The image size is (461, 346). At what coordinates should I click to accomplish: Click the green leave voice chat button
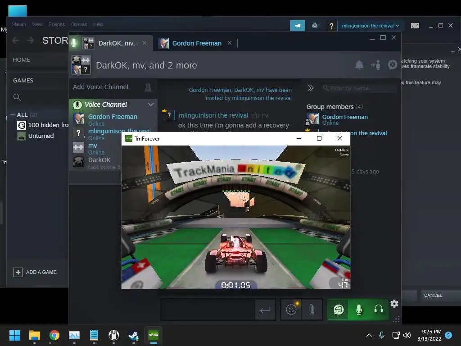point(338,310)
